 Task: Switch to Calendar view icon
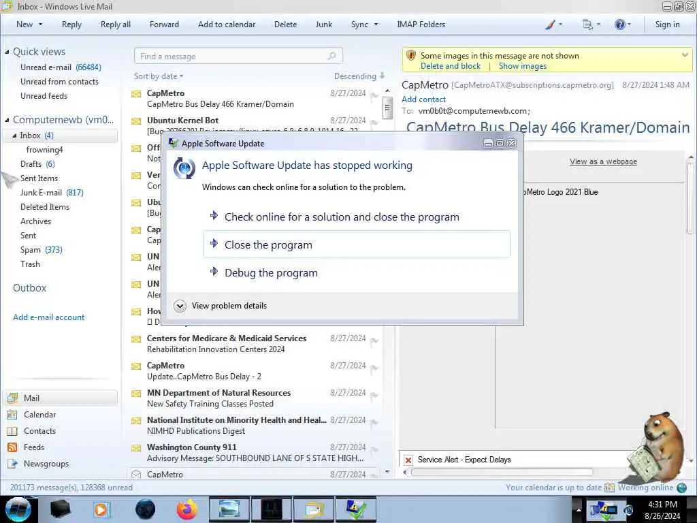click(12, 415)
